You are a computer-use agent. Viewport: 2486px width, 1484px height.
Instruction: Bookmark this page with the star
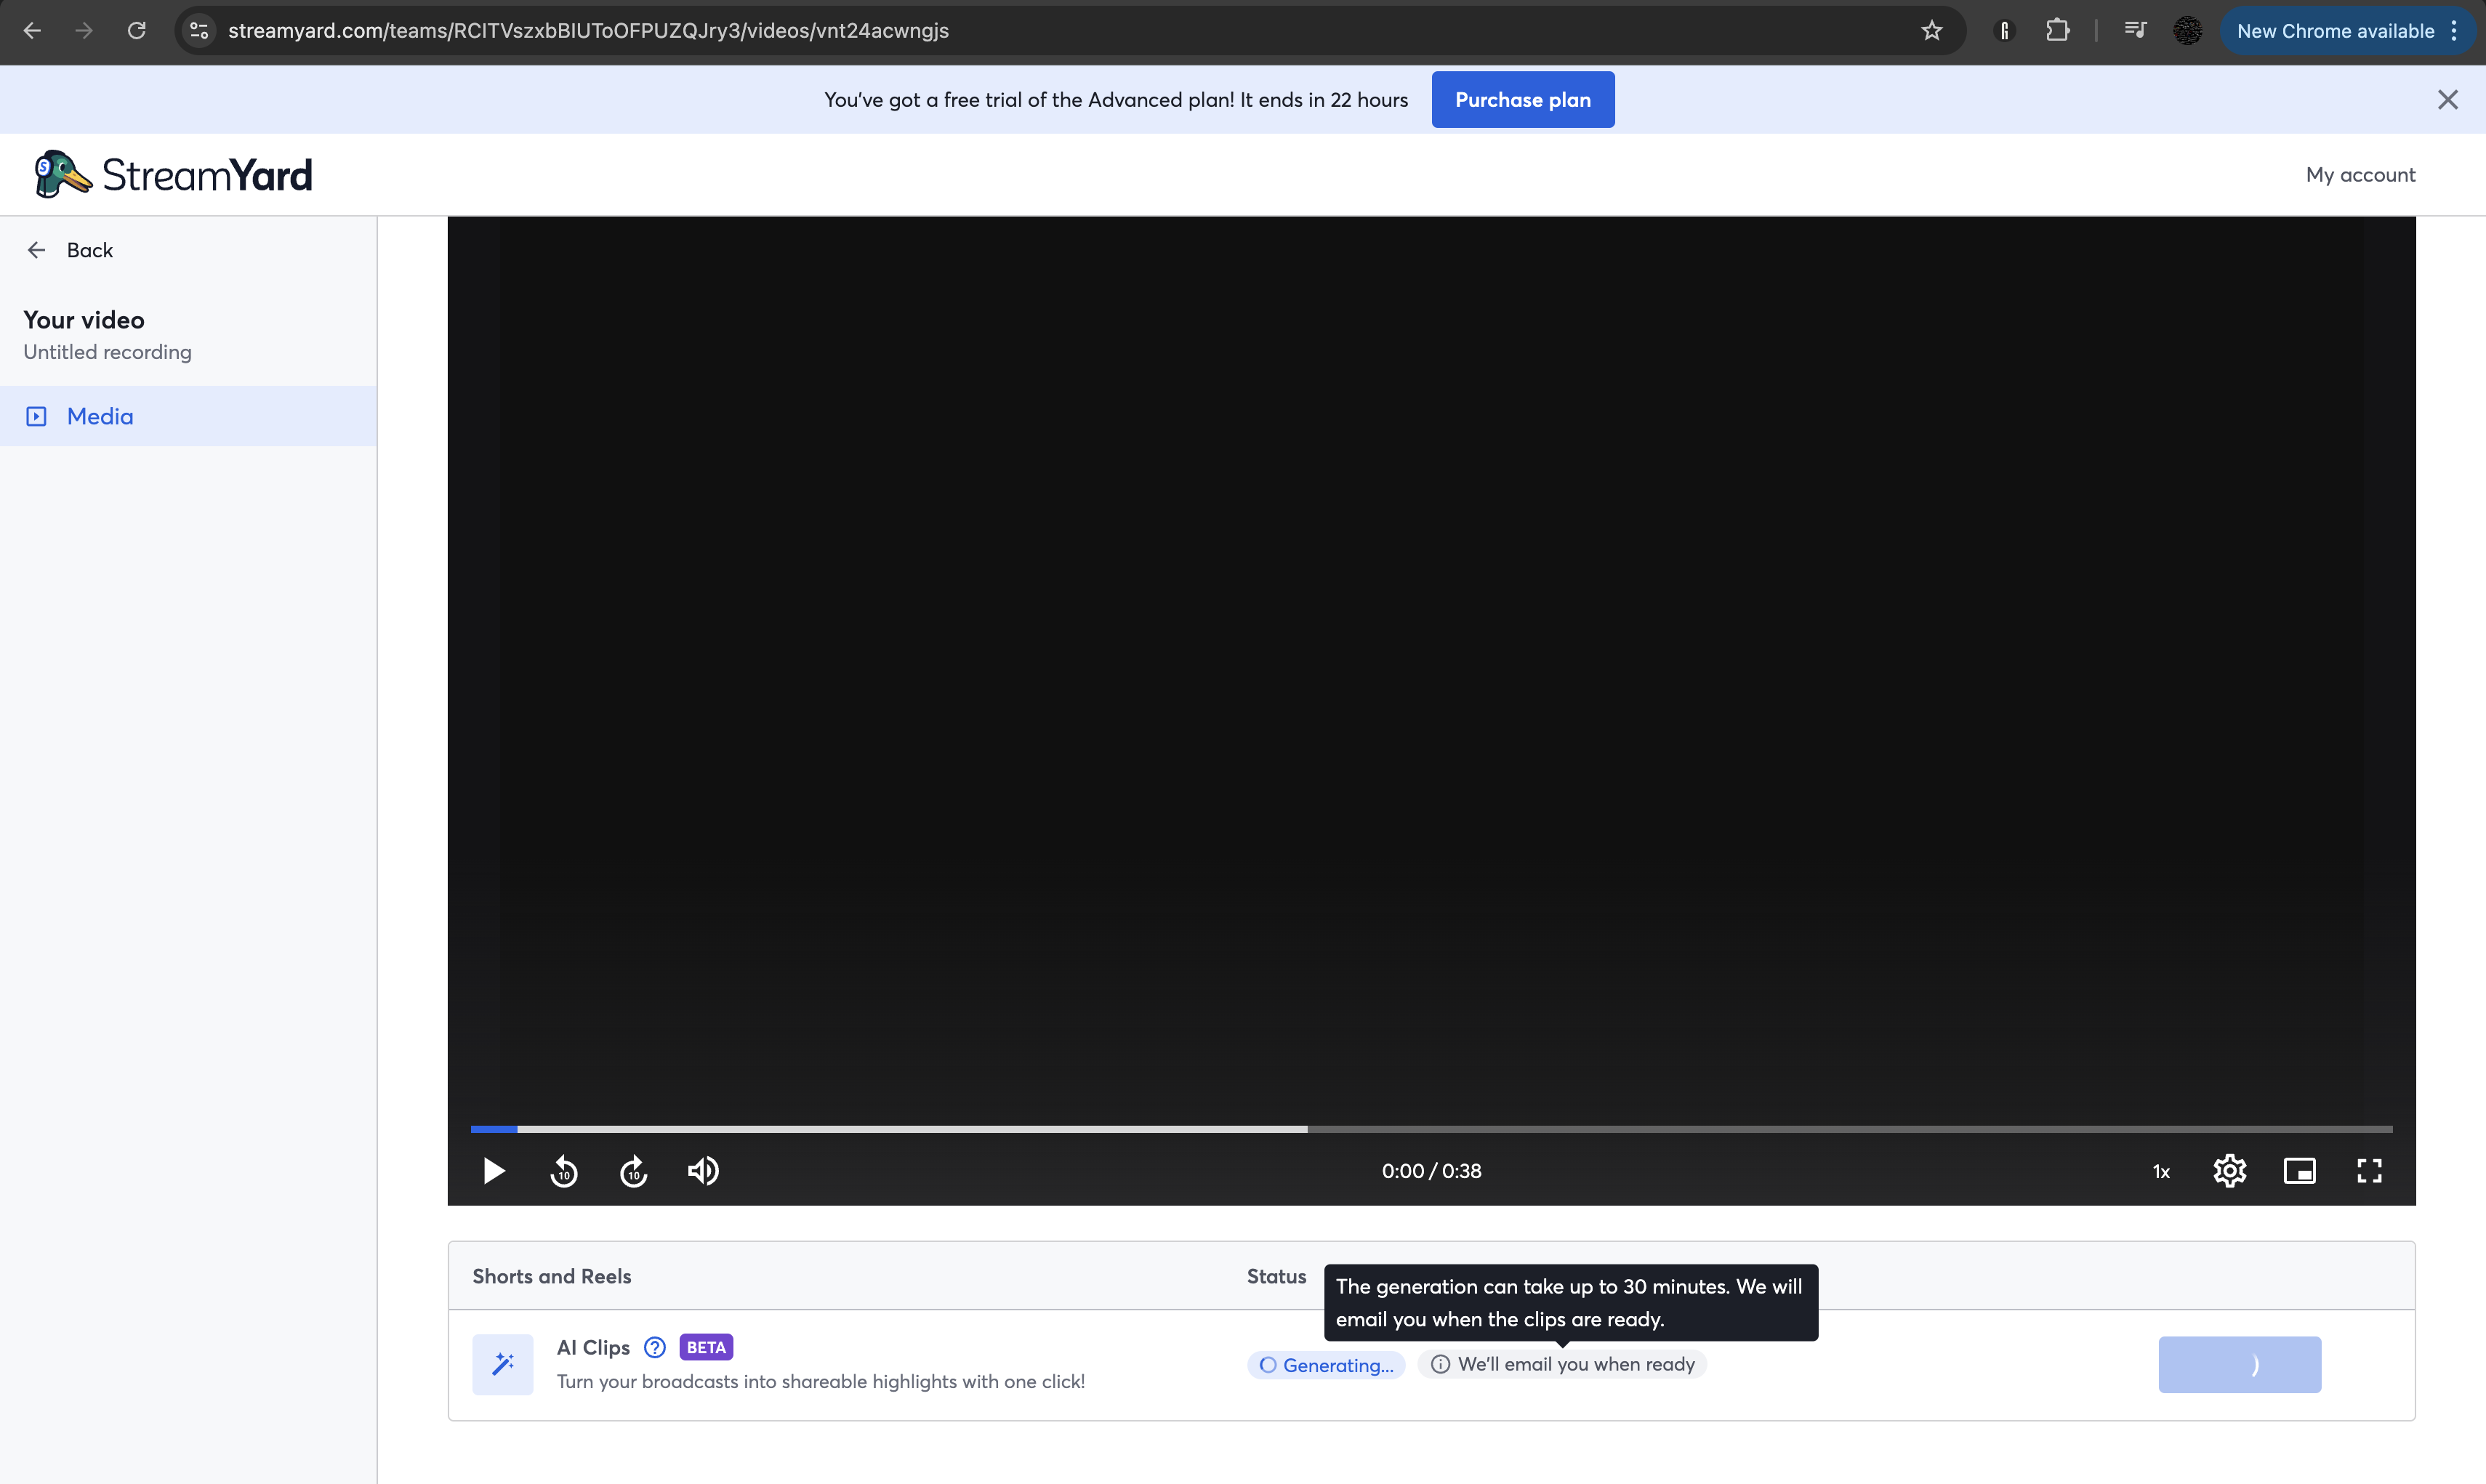tap(1932, 31)
